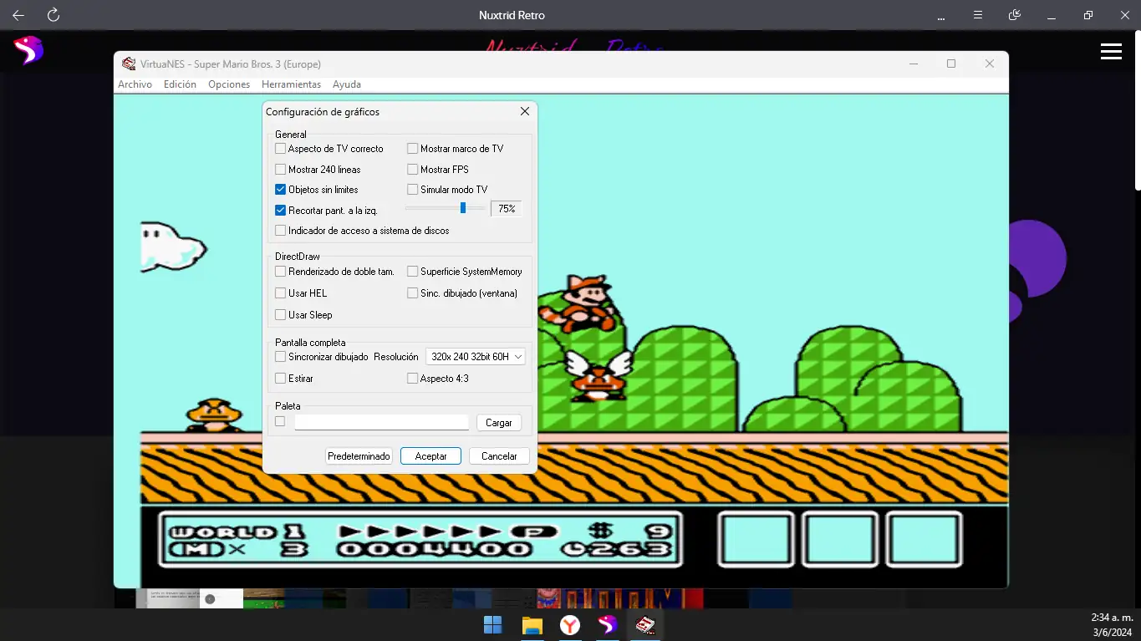Switch to Nuxtrid app in the taskbar
Viewport: 1141px width, 641px height.
tap(608, 624)
